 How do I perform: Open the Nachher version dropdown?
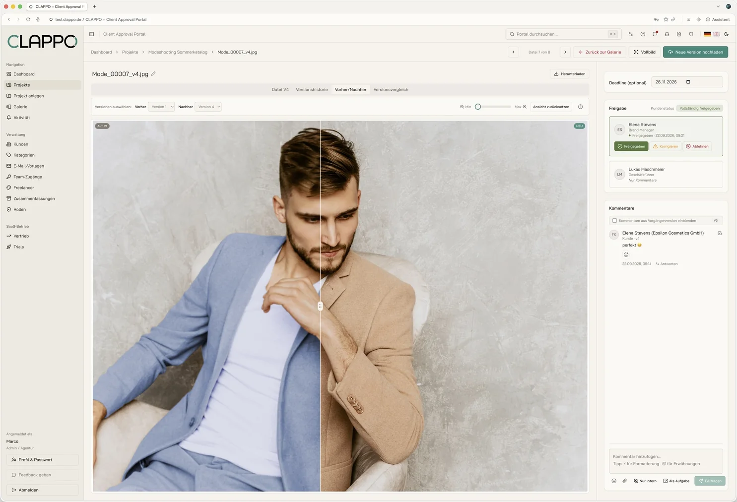[x=208, y=107]
